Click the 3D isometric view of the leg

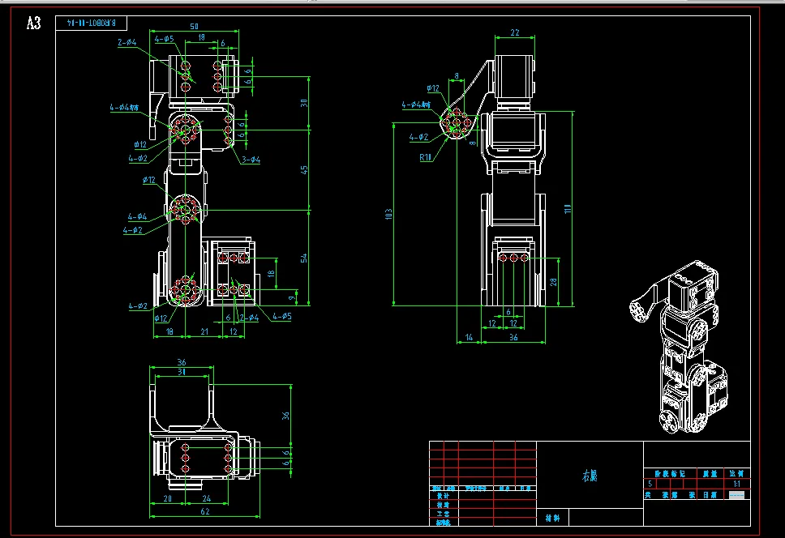(x=680, y=347)
